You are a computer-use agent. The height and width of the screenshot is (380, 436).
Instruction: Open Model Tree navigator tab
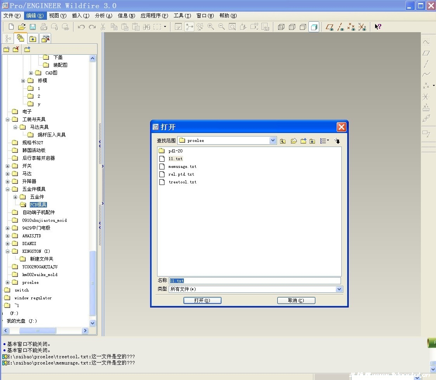pos(8,39)
